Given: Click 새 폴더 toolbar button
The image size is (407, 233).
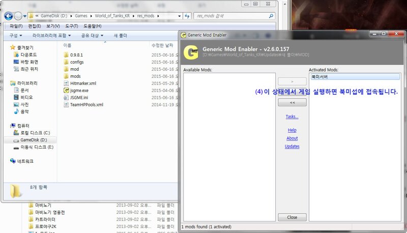Looking at the screenshot, I should point(120,36).
